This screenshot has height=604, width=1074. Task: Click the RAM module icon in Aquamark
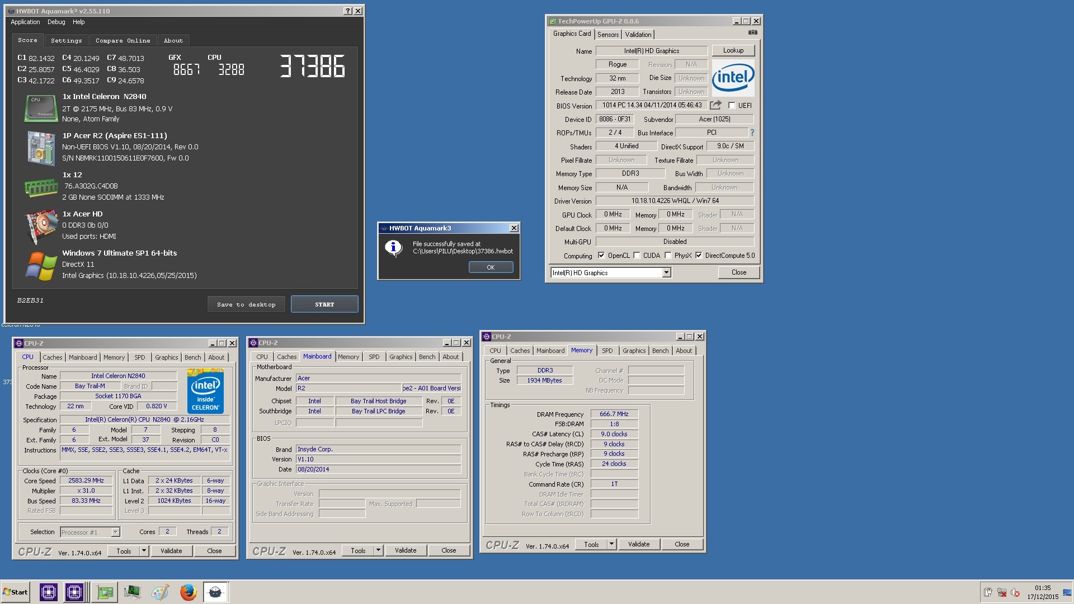[41, 187]
